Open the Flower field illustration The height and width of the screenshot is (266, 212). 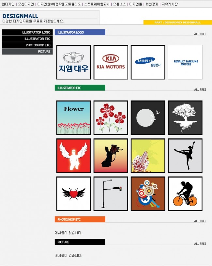(x=73, y=118)
